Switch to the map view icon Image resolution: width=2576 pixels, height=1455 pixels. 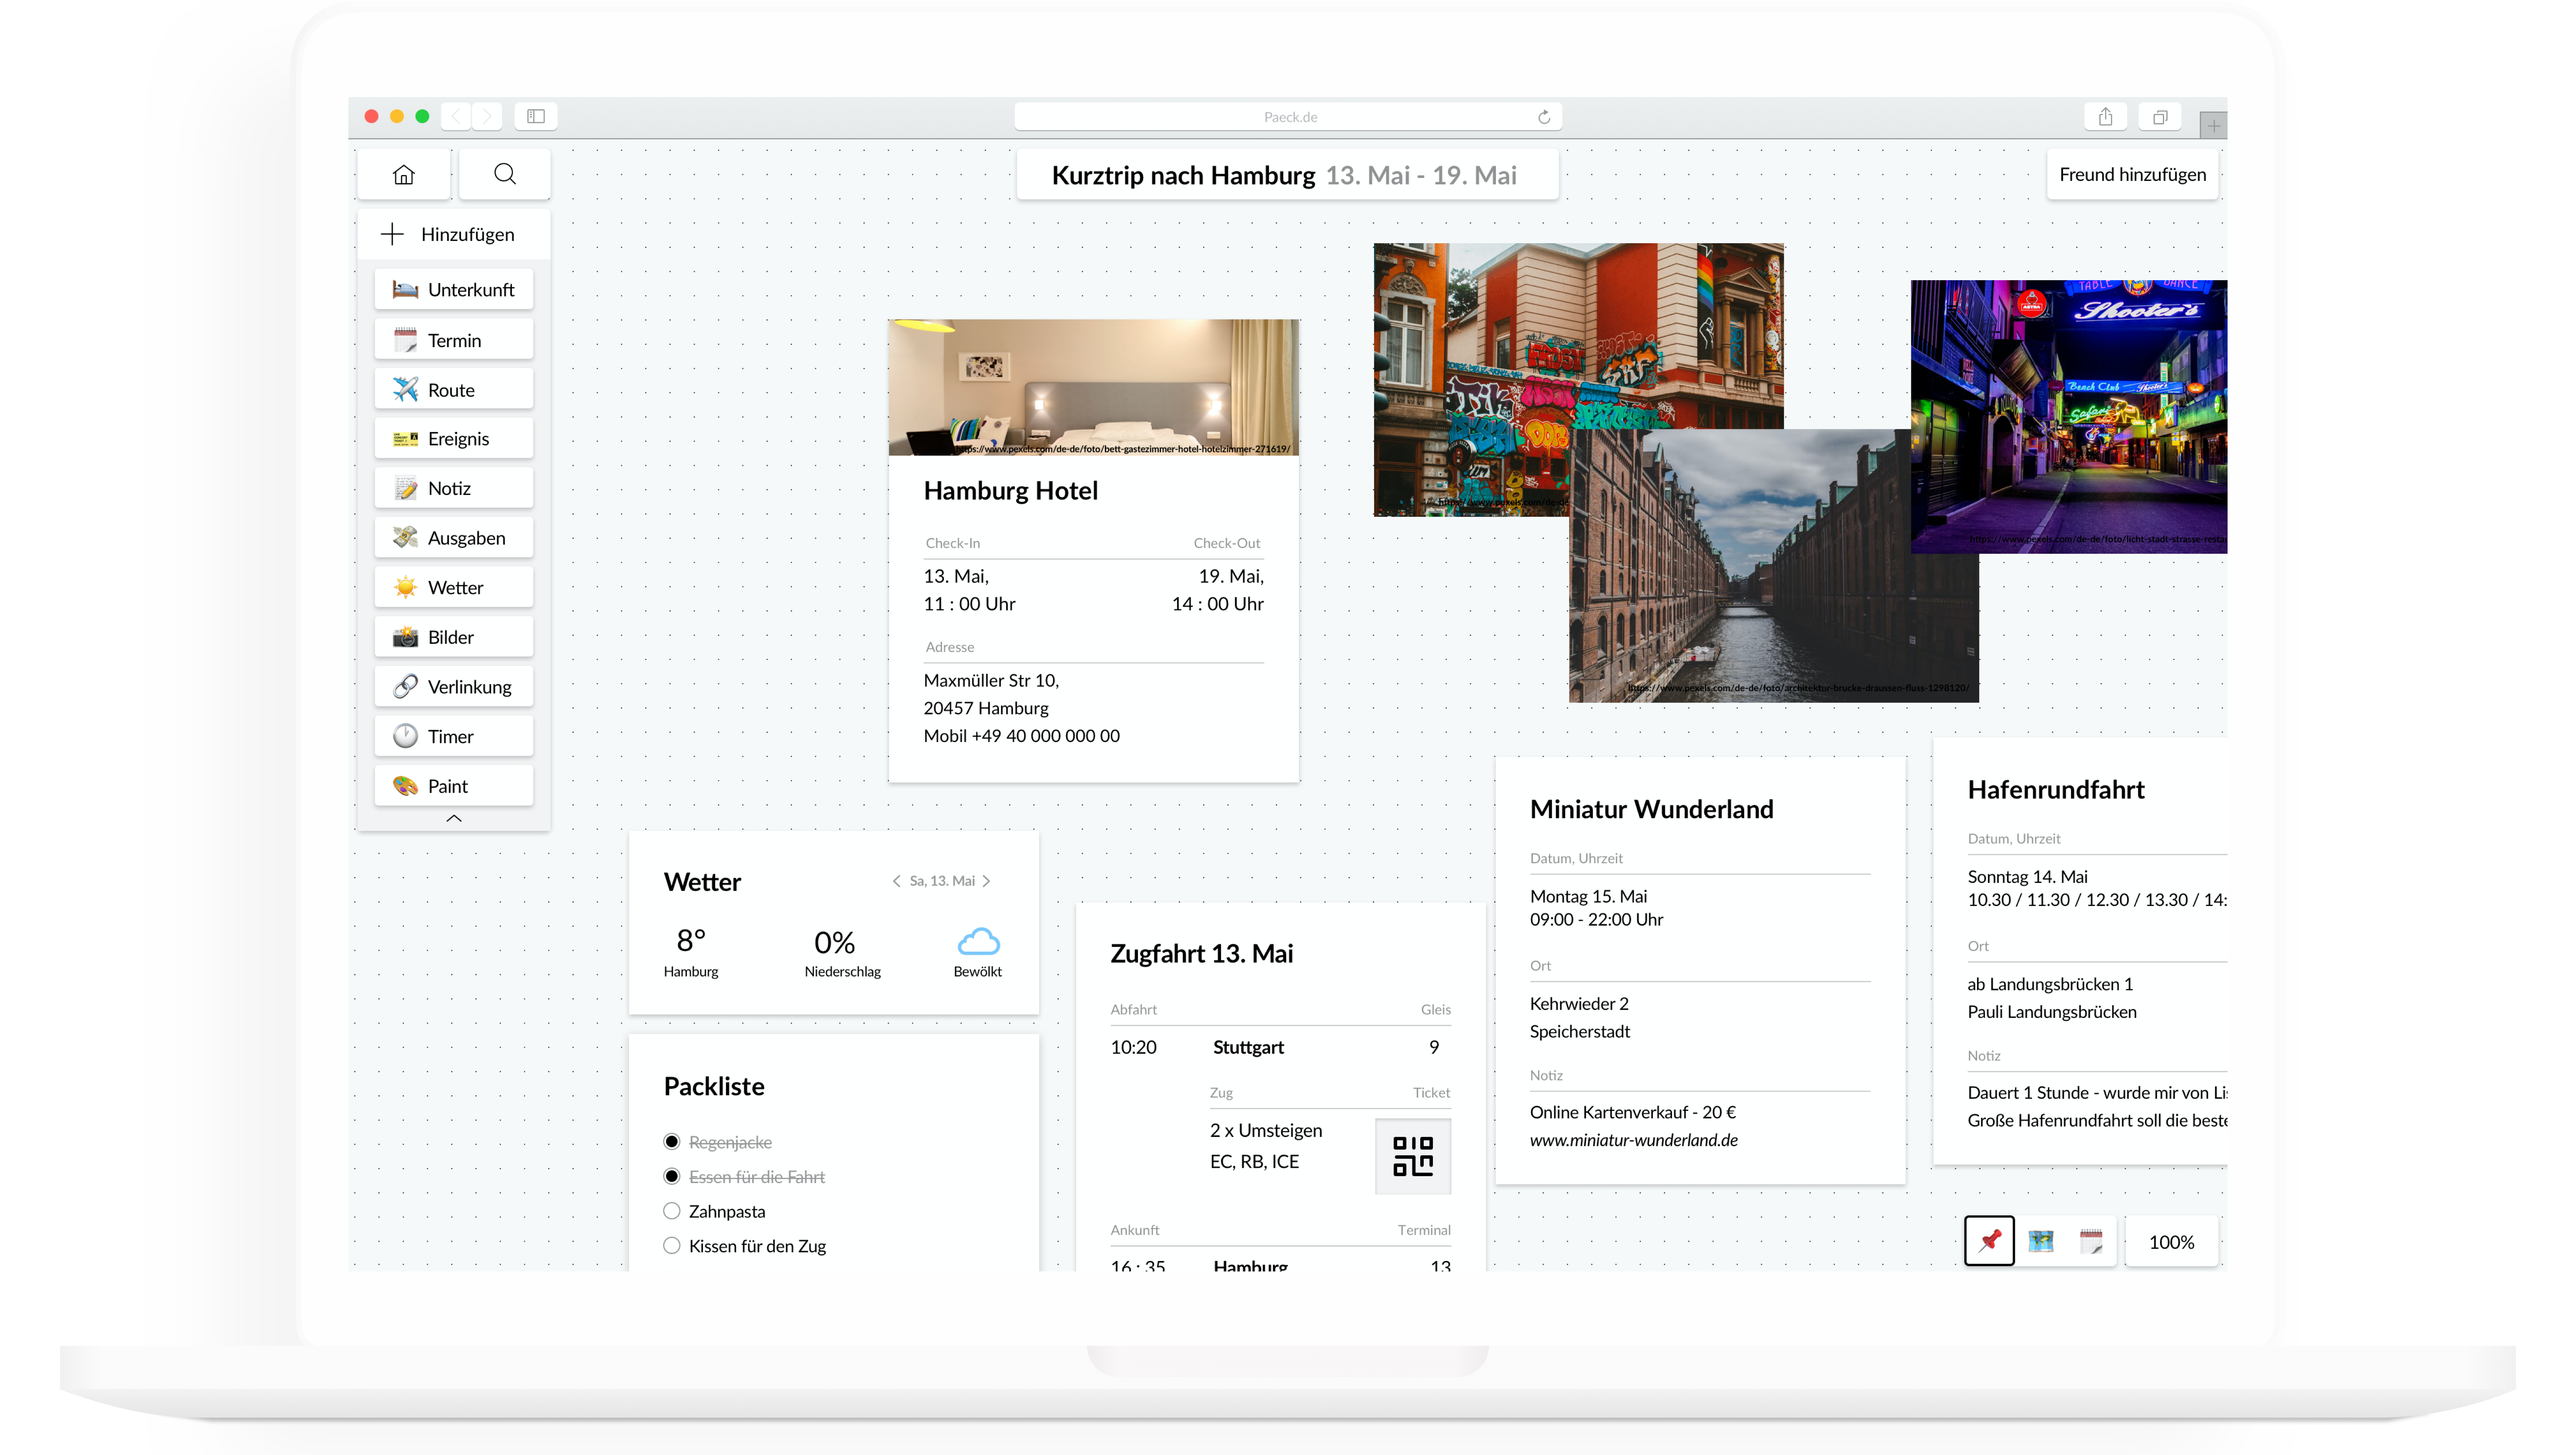click(2041, 1241)
